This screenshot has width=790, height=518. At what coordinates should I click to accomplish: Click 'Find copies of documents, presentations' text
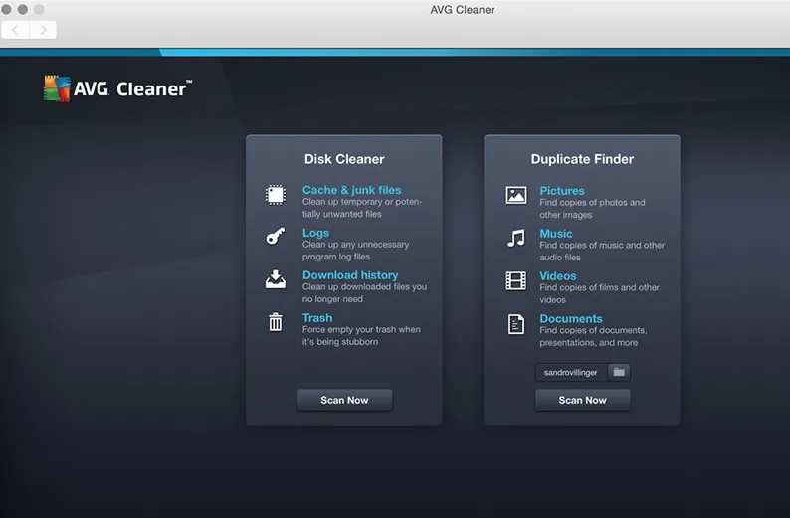point(594,336)
